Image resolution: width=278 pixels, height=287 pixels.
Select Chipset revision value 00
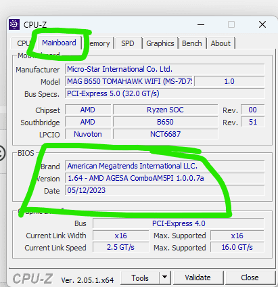coord(252,110)
